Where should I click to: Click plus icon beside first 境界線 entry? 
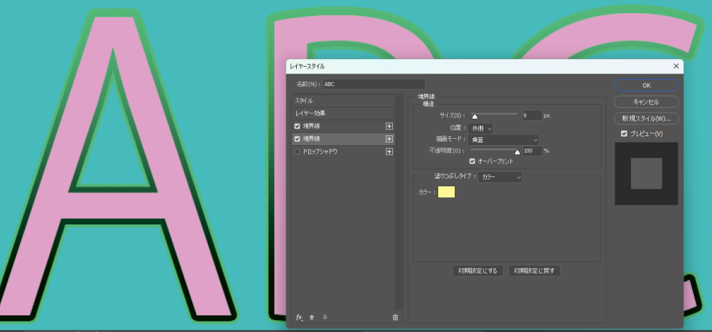[x=389, y=126]
